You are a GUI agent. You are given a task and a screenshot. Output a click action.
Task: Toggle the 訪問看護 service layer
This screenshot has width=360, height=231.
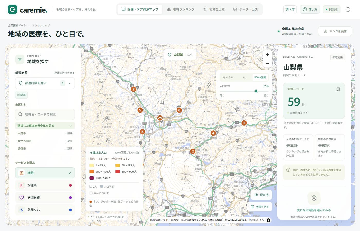[45, 198]
